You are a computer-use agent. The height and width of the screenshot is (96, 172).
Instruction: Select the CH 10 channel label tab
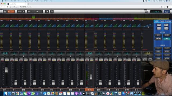(x=89, y=90)
